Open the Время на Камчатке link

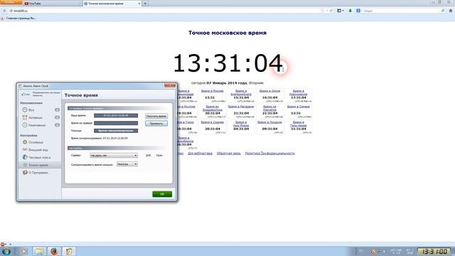pyautogui.click(x=270, y=108)
